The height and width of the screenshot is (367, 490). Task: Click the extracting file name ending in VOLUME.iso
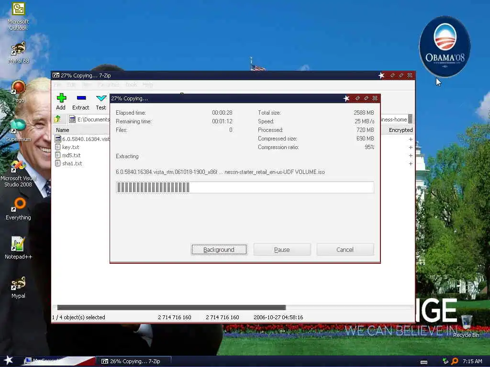coord(220,172)
